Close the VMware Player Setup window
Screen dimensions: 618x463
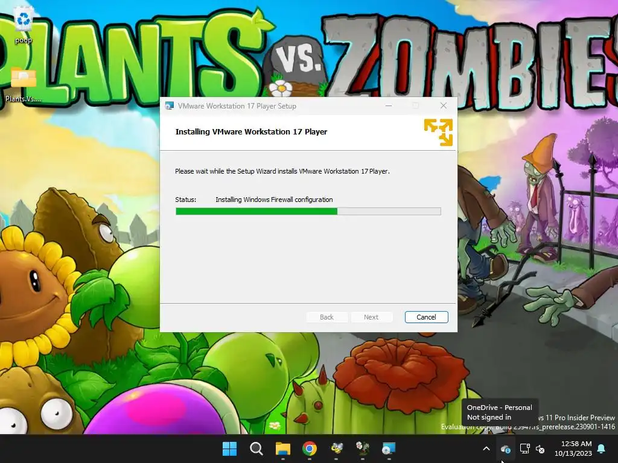click(x=444, y=106)
